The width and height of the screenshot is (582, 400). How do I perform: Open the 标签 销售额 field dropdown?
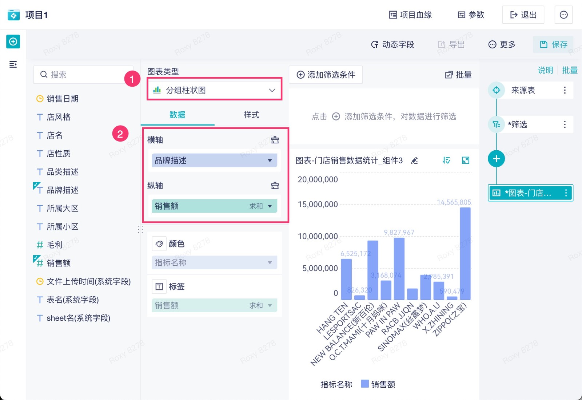click(x=214, y=306)
